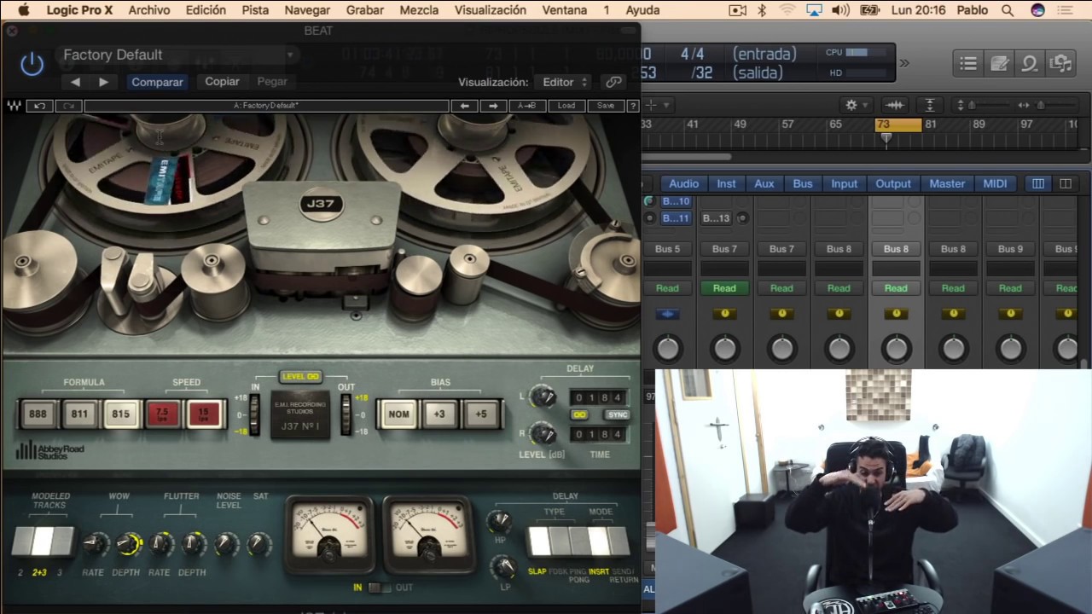The width and height of the screenshot is (1092, 614).
Task: Click the Copiar button
Action: [222, 82]
